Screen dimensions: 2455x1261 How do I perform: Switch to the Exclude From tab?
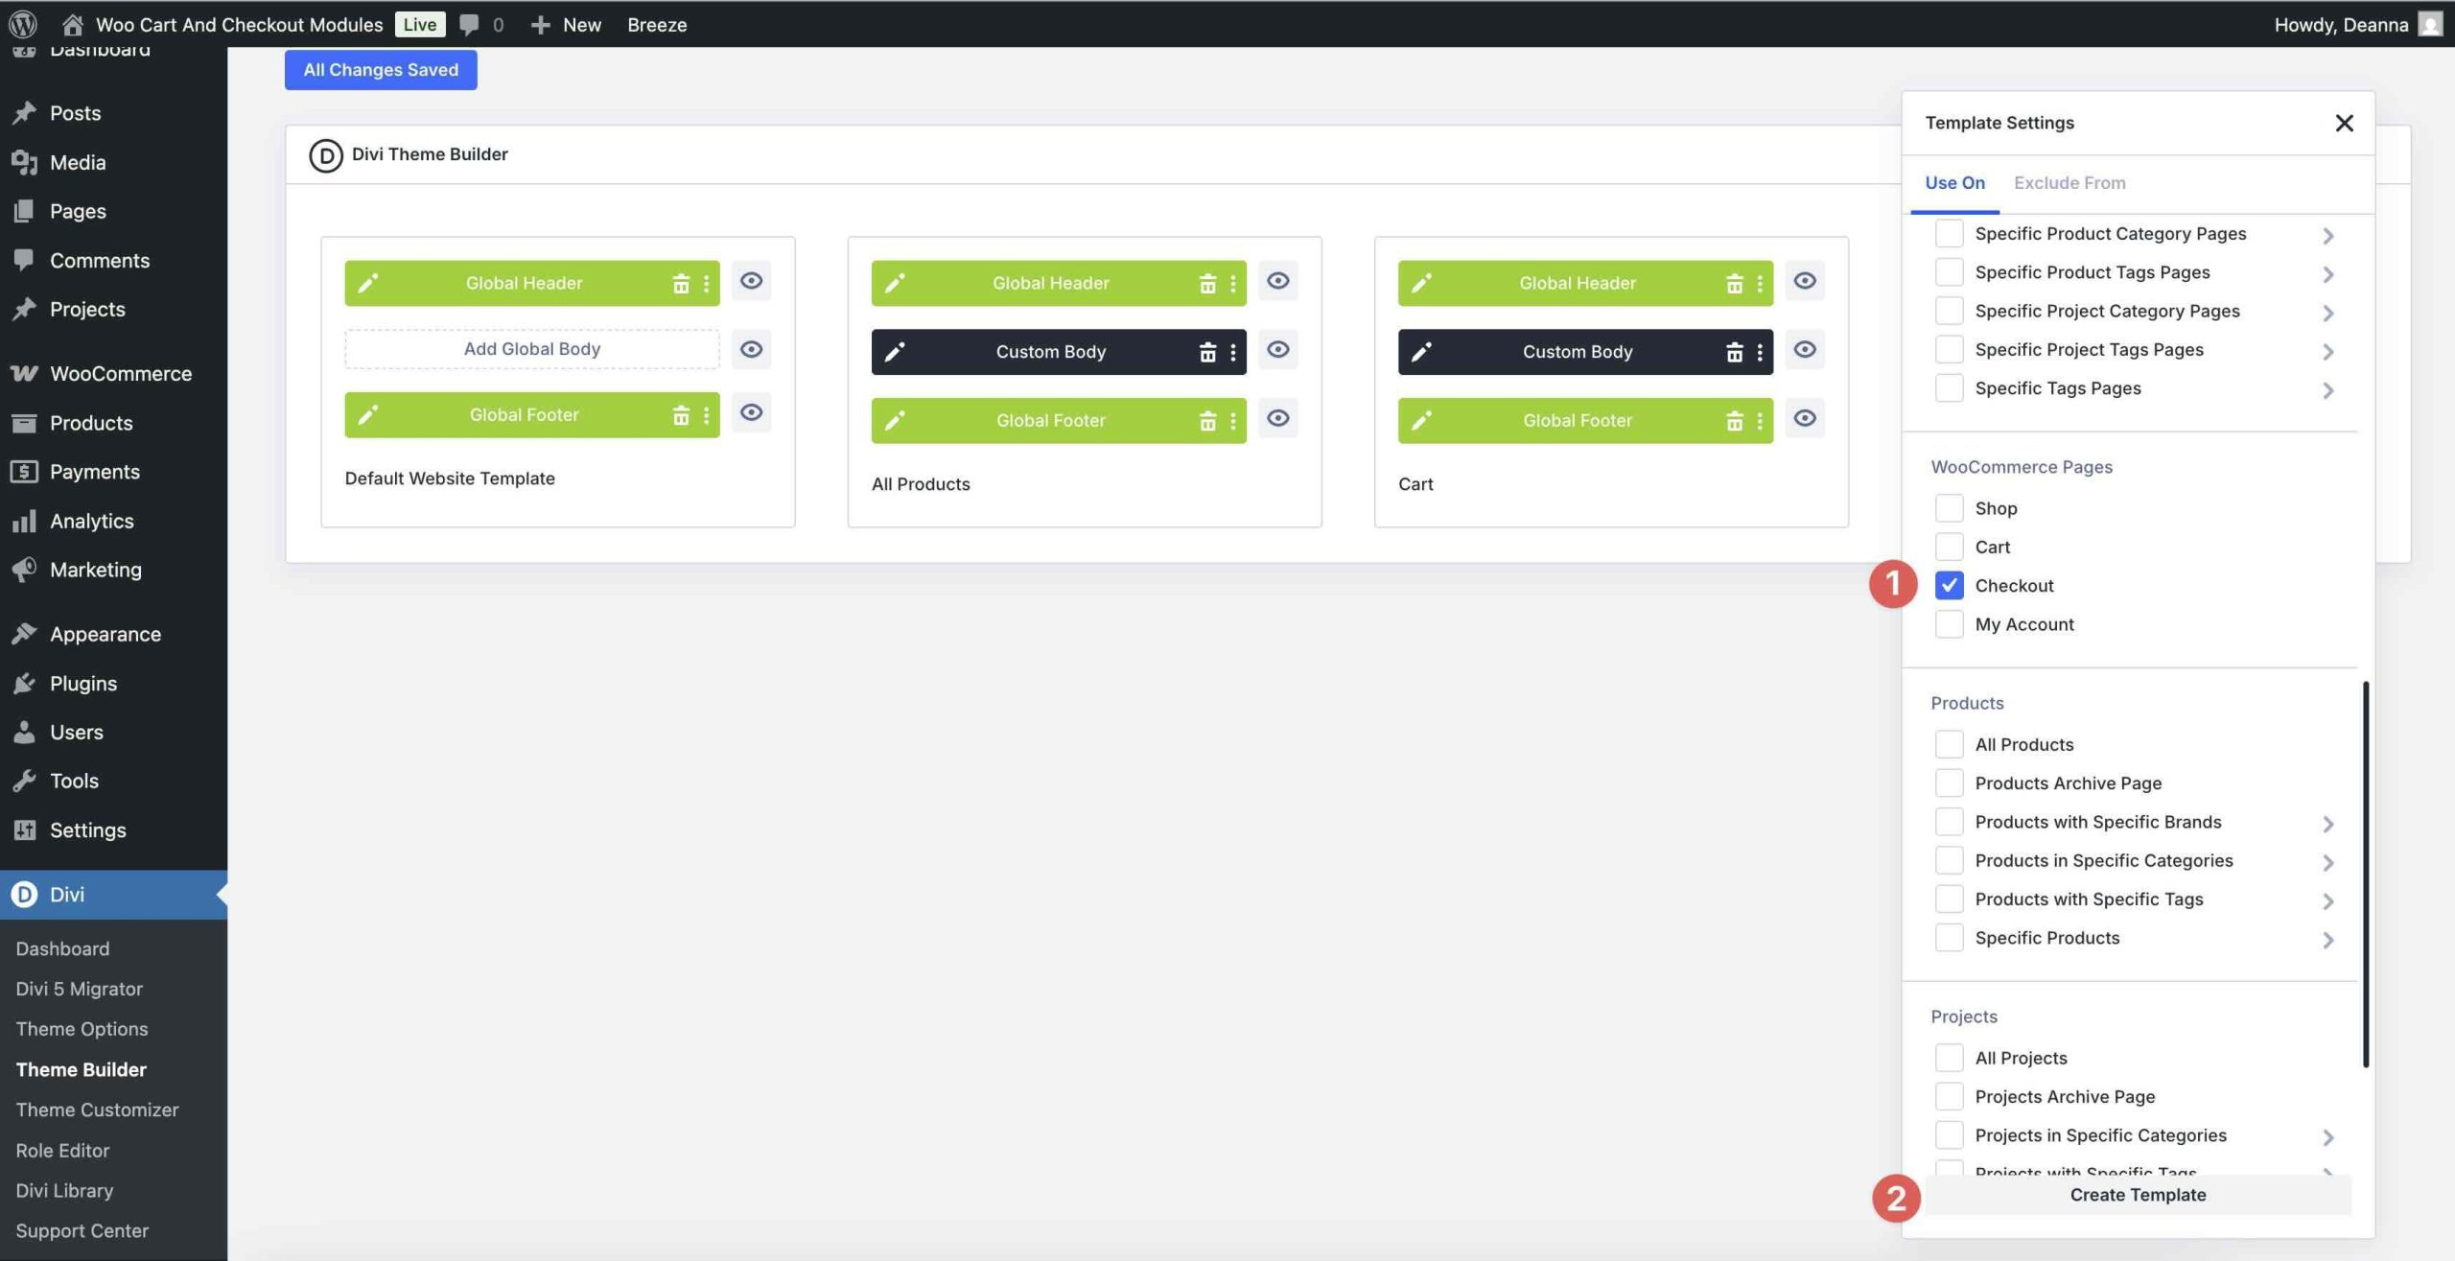coord(2069,182)
